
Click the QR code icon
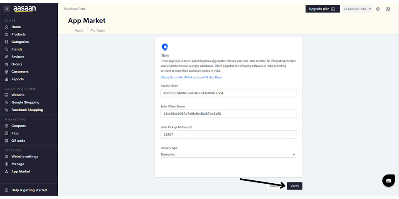pos(7,141)
